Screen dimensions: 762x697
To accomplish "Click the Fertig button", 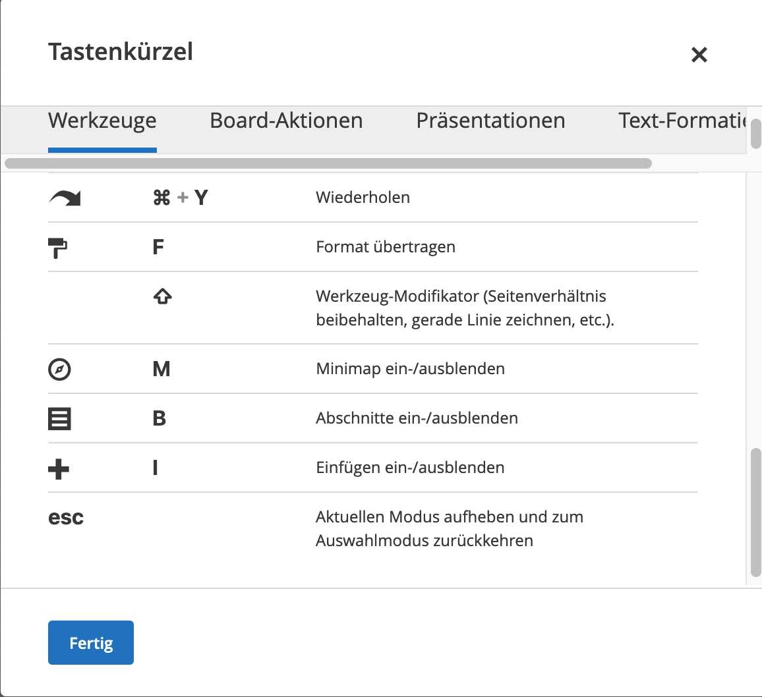I will (x=91, y=642).
